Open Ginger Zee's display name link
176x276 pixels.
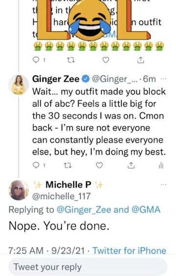click(x=56, y=79)
